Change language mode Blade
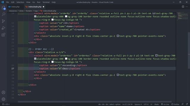 (x=156, y=104)
